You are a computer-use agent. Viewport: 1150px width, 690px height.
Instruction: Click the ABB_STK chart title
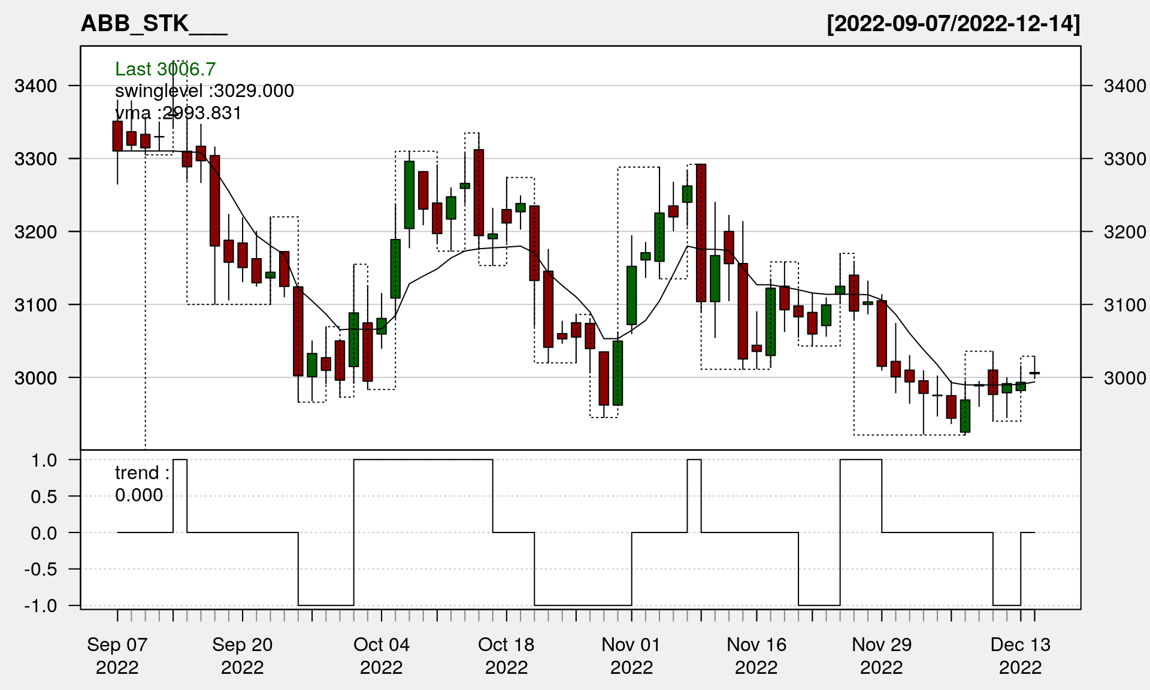pyautogui.click(x=154, y=23)
